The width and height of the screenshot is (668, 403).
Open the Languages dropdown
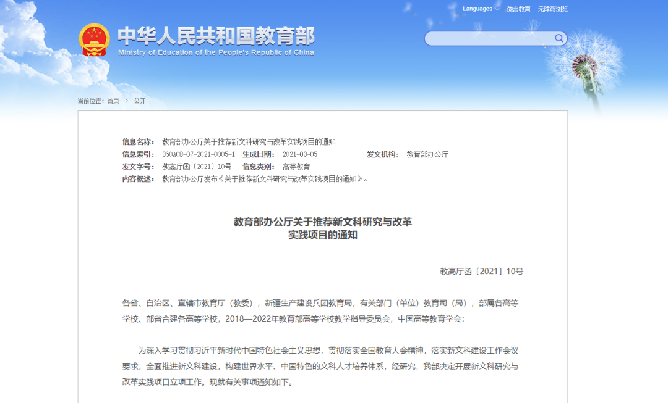[481, 9]
